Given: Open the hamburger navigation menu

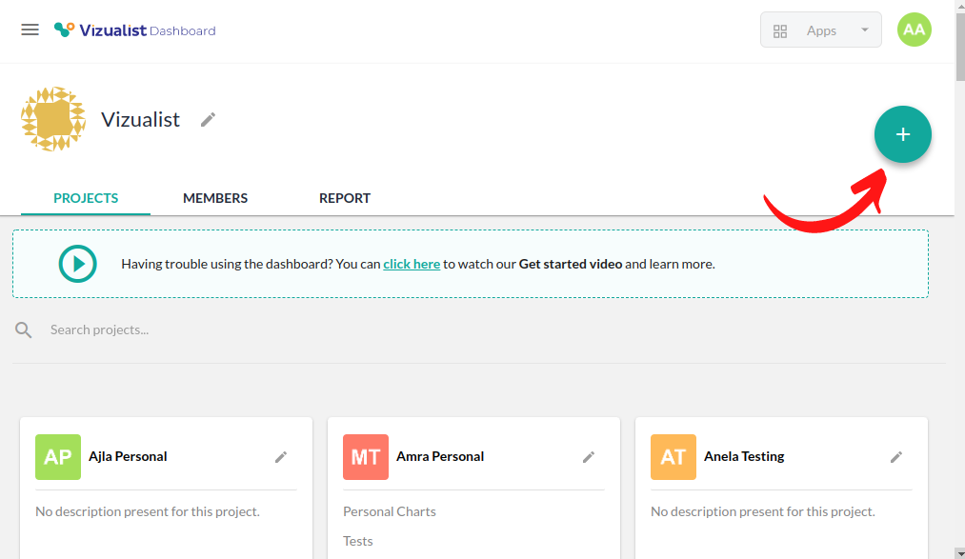Looking at the screenshot, I should point(30,30).
